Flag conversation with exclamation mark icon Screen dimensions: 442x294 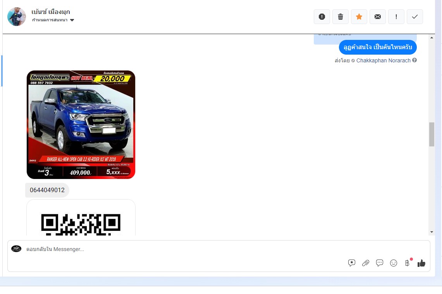click(x=396, y=17)
